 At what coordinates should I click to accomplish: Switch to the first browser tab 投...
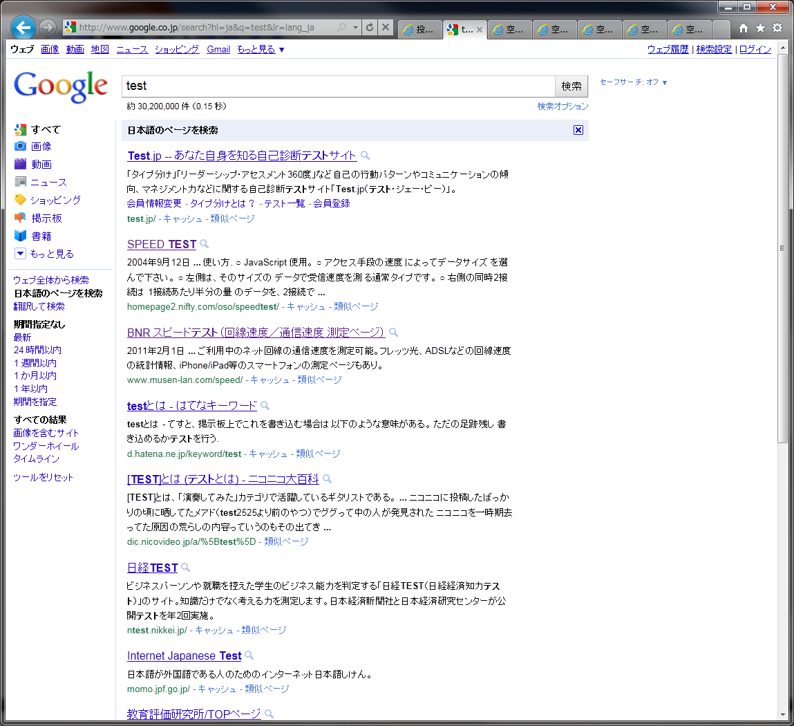(419, 30)
